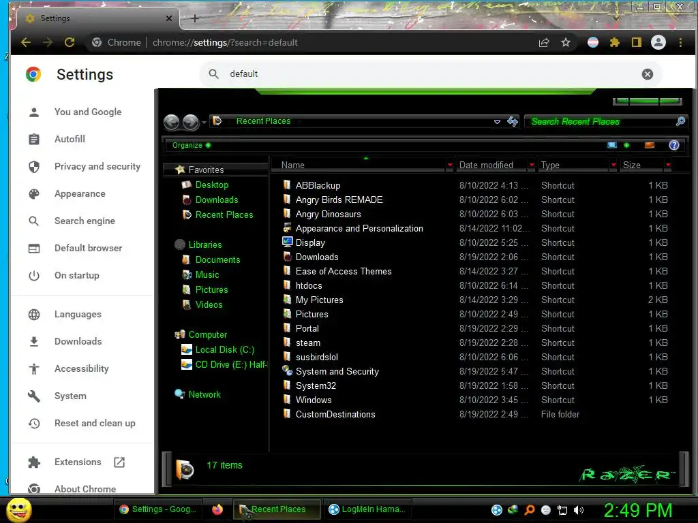This screenshot has height=523, width=698.
Task: Click Chrome back arrow button
Action: [x=26, y=42]
